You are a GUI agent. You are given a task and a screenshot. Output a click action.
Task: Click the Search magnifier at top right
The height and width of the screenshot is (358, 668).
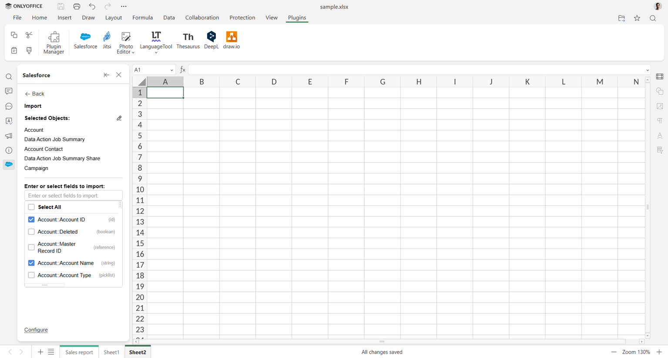click(x=653, y=18)
